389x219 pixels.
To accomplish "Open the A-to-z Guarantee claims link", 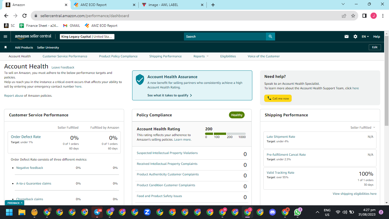I will [34, 183].
